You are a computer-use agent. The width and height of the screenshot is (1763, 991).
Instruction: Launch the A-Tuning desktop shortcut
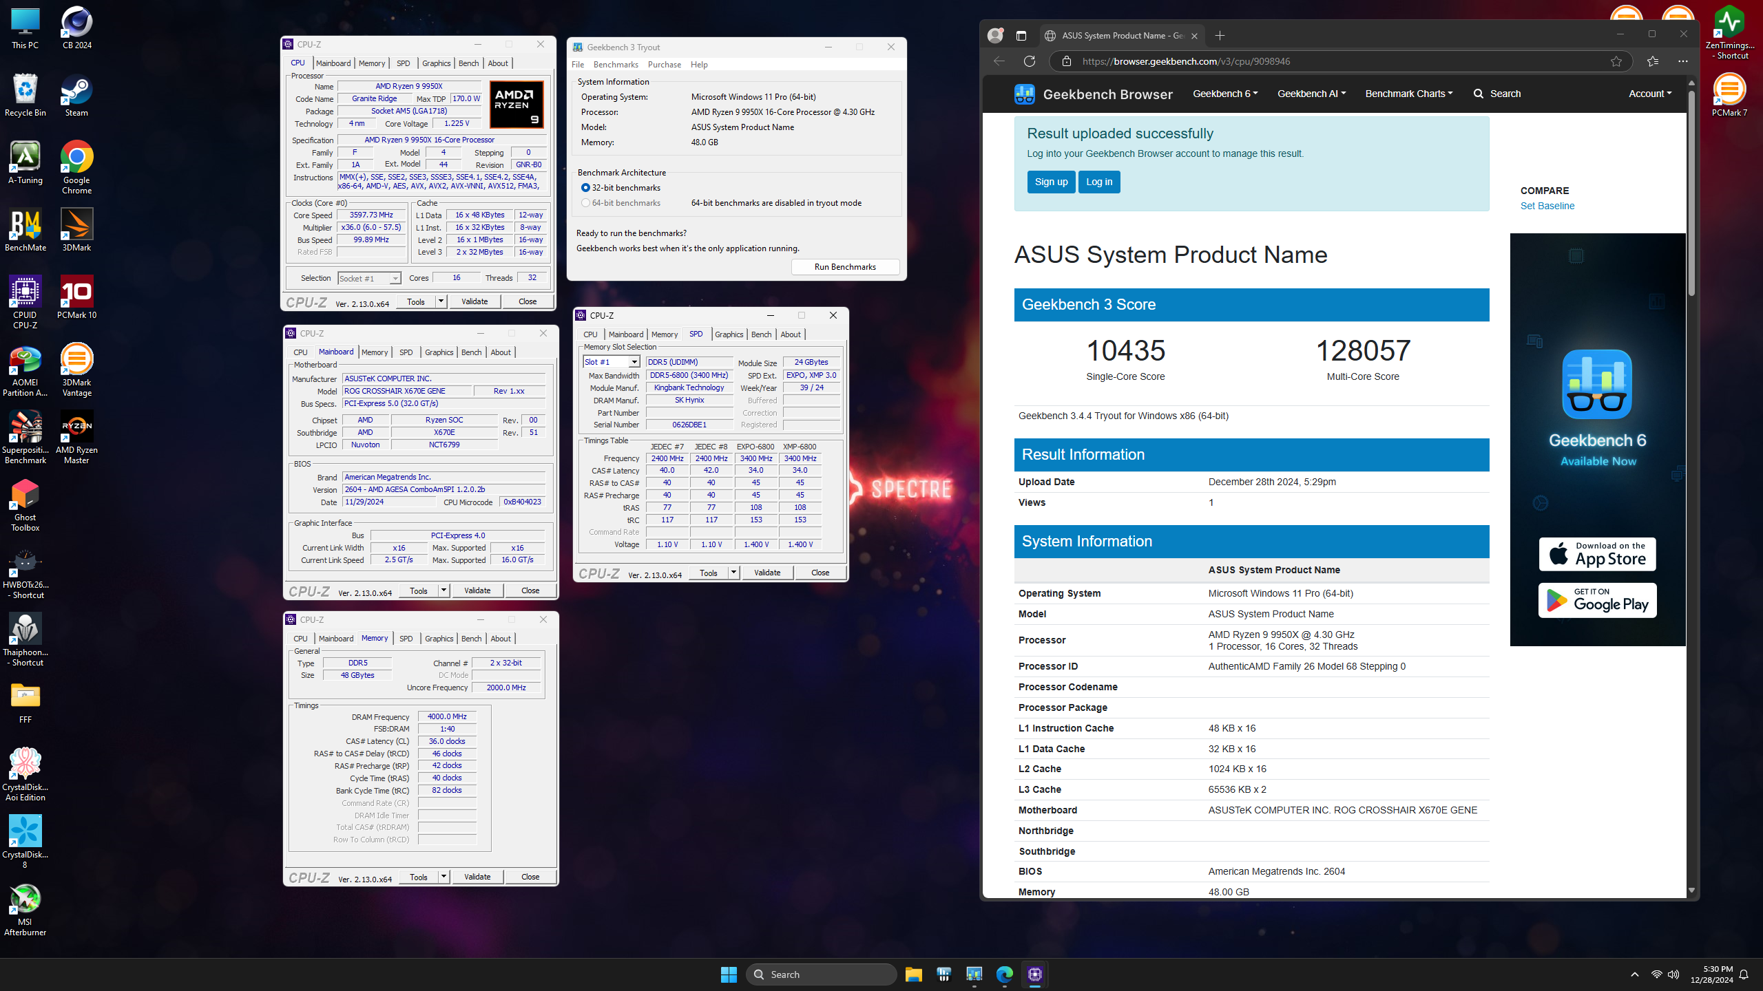coord(25,162)
